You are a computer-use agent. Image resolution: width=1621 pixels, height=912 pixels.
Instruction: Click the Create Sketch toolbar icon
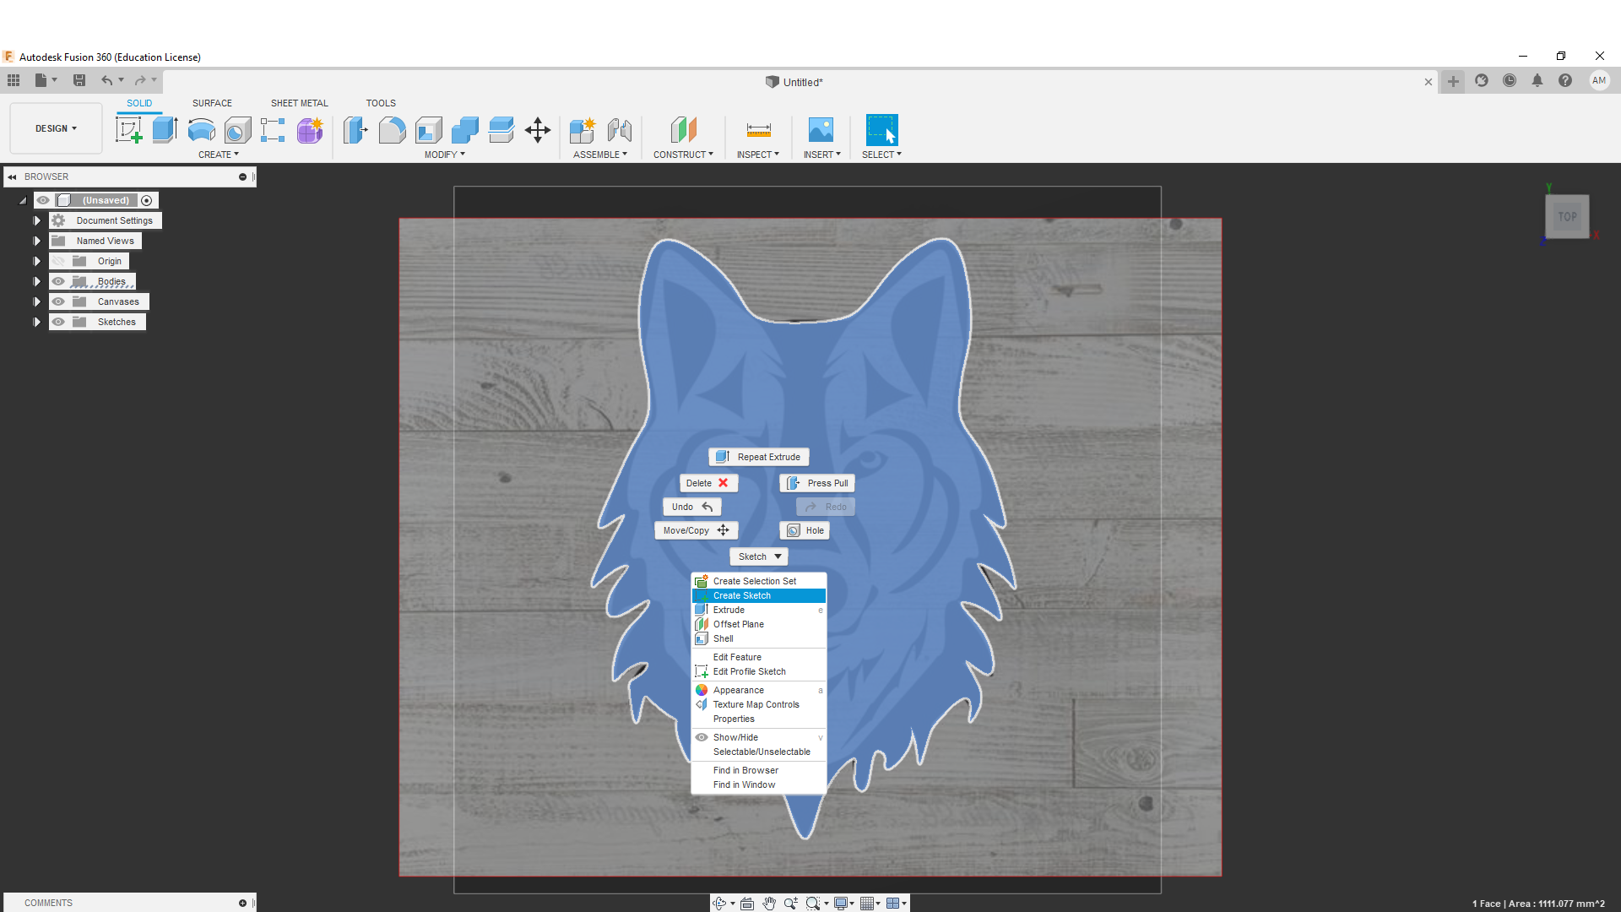click(x=128, y=130)
